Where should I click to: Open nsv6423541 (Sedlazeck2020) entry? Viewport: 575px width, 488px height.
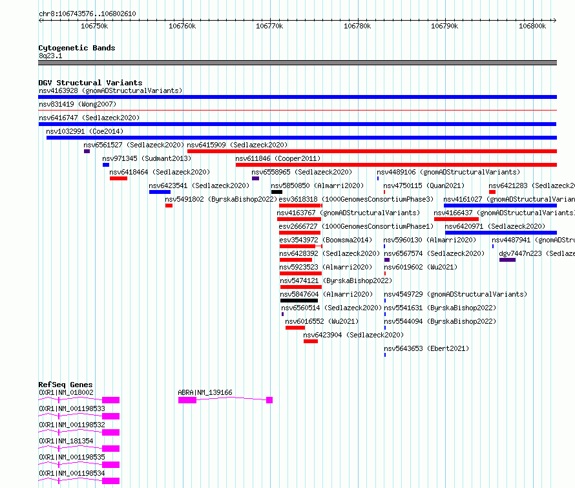(x=199, y=186)
